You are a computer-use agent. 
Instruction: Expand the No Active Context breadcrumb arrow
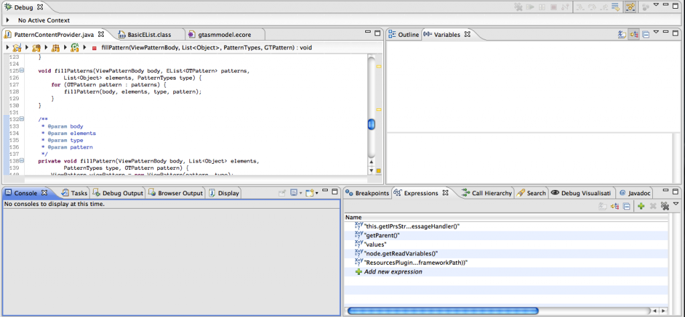click(8, 20)
